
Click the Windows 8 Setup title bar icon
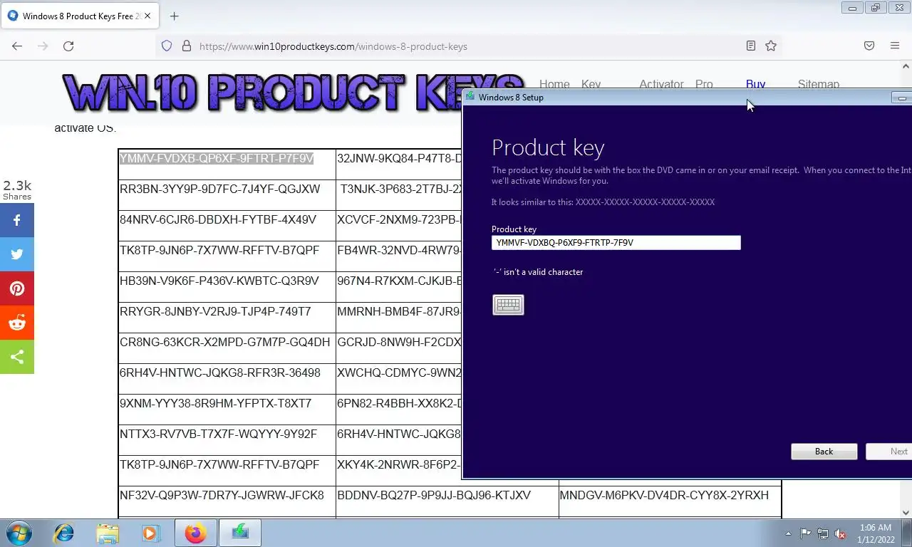point(470,97)
